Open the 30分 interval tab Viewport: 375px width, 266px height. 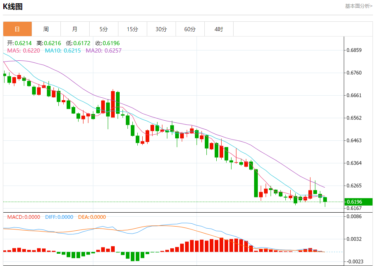pyautogui.click(x=161, y=29)
